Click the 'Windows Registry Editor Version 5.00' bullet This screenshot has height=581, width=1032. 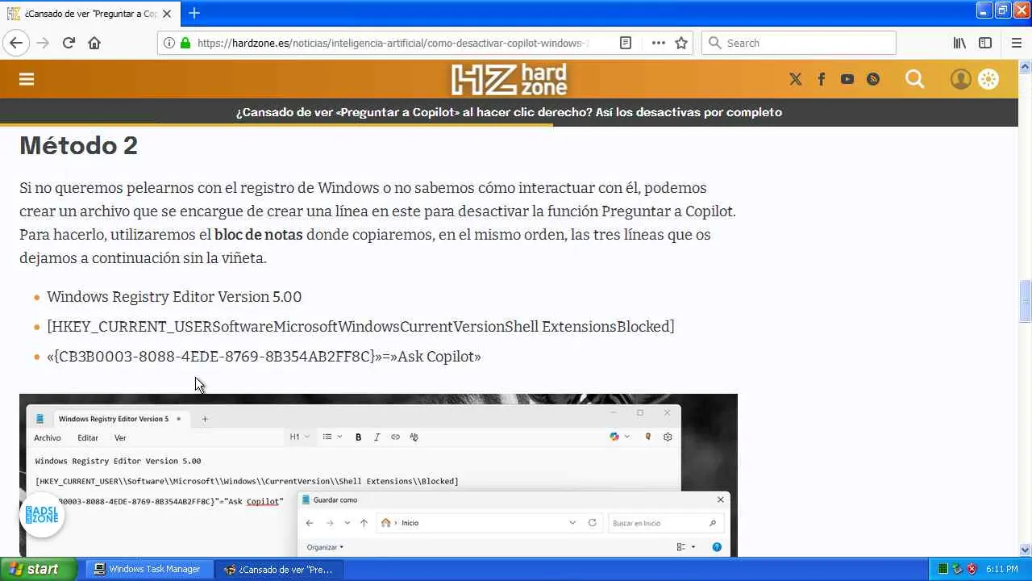[174, 297]
